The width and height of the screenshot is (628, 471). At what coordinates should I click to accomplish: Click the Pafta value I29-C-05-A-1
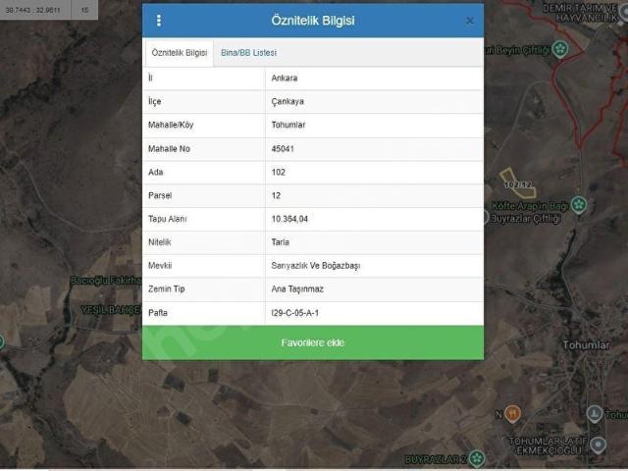pyautogui.click(x=295, y=313)
